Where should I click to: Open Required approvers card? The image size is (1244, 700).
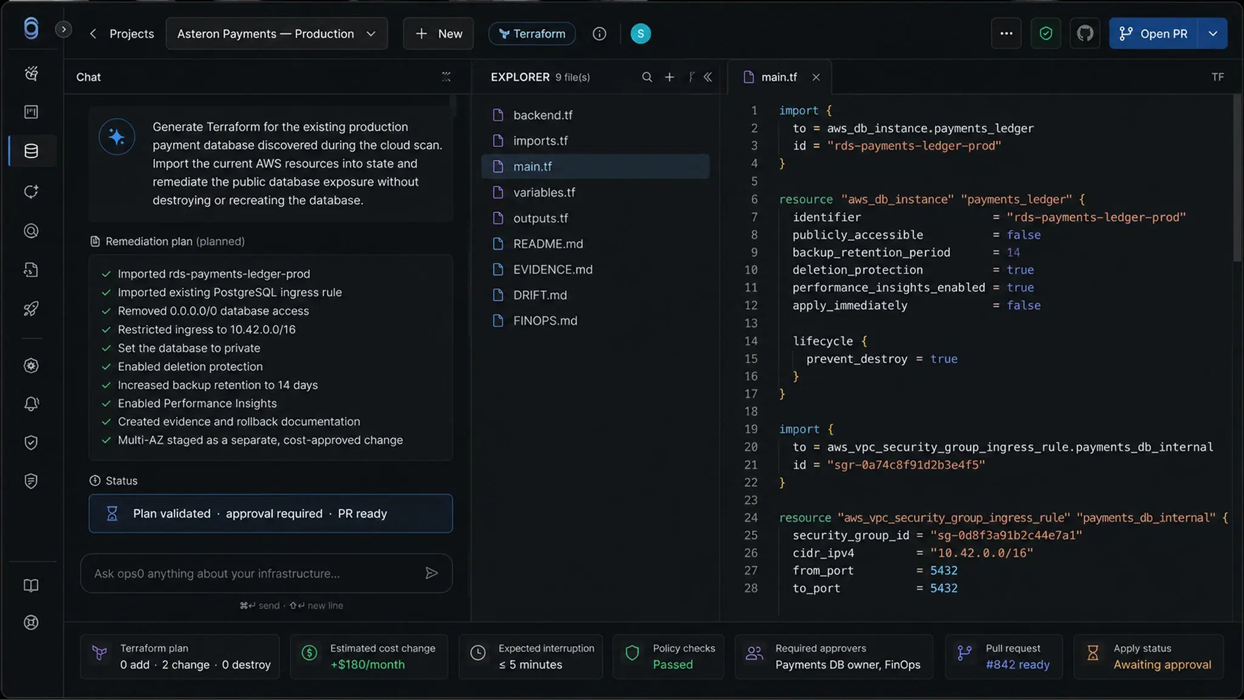click(x=834, y=657)
